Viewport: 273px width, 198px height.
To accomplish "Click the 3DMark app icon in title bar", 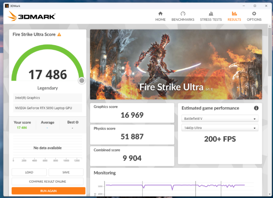I will coord(7,6).
